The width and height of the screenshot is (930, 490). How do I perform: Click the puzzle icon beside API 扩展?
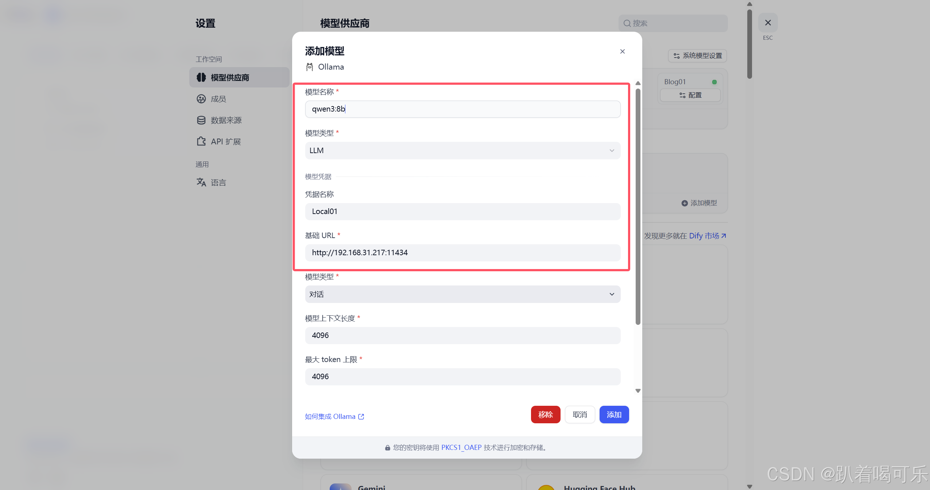[201, 141]
